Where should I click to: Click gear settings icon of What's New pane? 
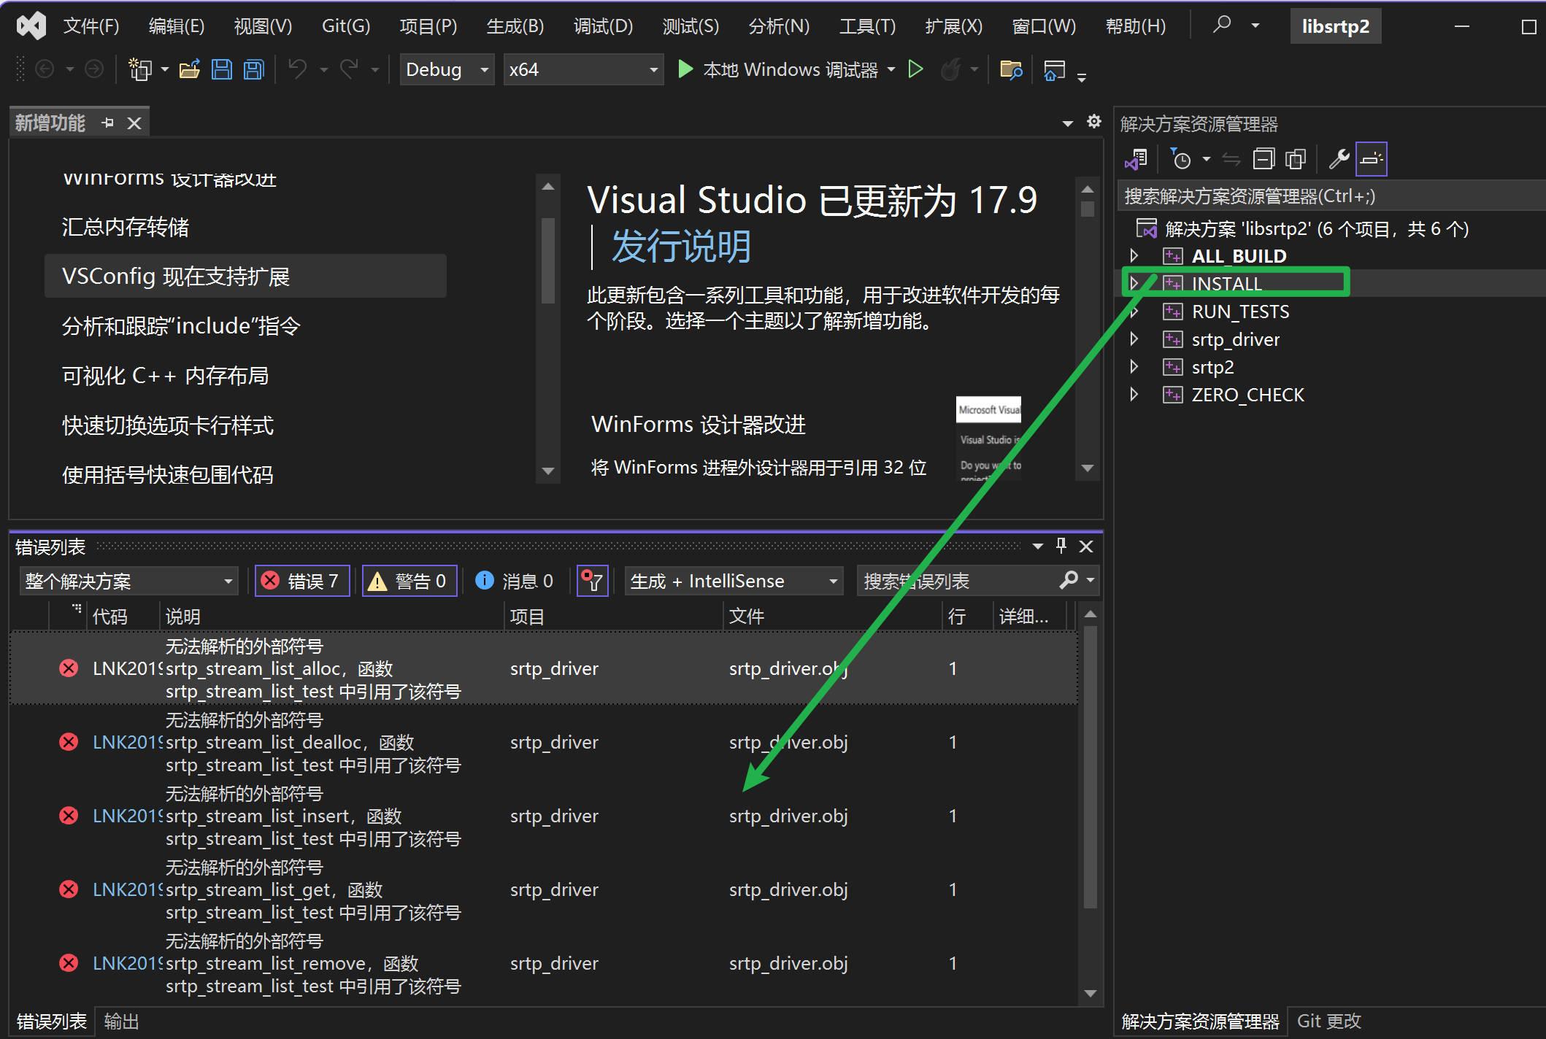(x=1093, y=121)
